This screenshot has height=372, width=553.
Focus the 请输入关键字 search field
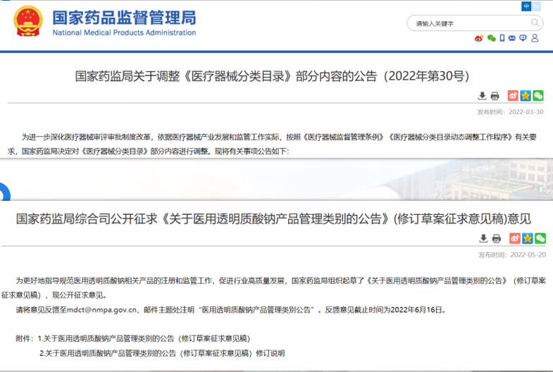tap(465, 23)
